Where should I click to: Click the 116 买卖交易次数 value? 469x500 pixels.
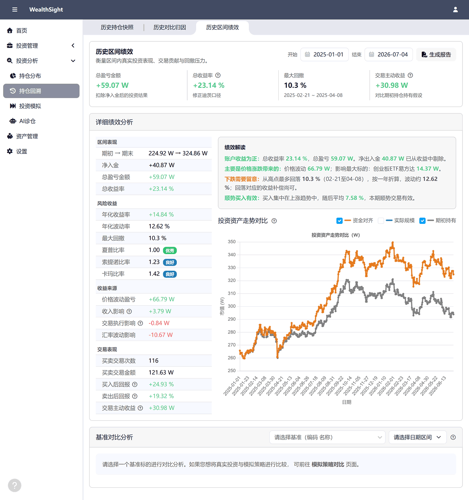pos(153,361)
